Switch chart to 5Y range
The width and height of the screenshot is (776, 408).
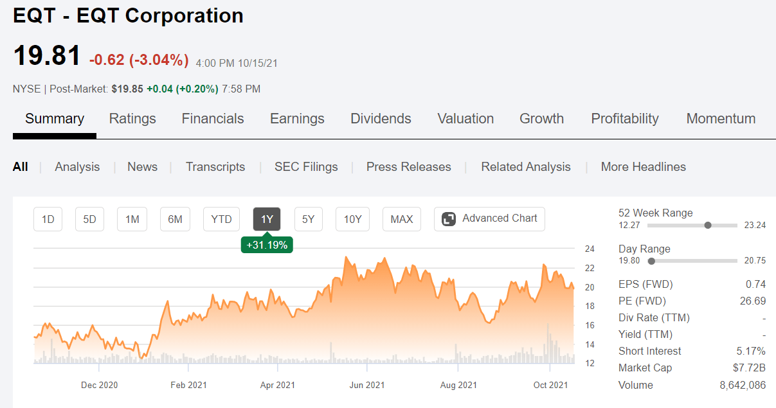pos(309,219)
